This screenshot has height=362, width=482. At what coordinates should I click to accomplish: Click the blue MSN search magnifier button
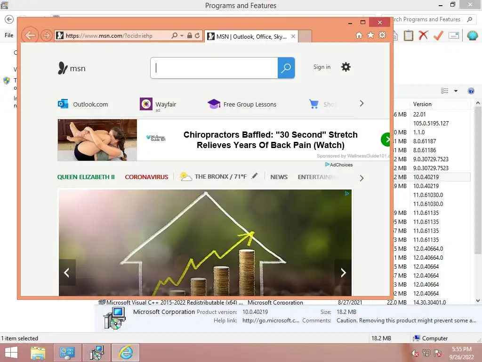pyautogui.click(x=286, y=68)
